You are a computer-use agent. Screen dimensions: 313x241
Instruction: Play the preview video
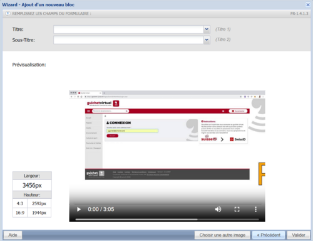pyautogui.click(x=79, y=209)
